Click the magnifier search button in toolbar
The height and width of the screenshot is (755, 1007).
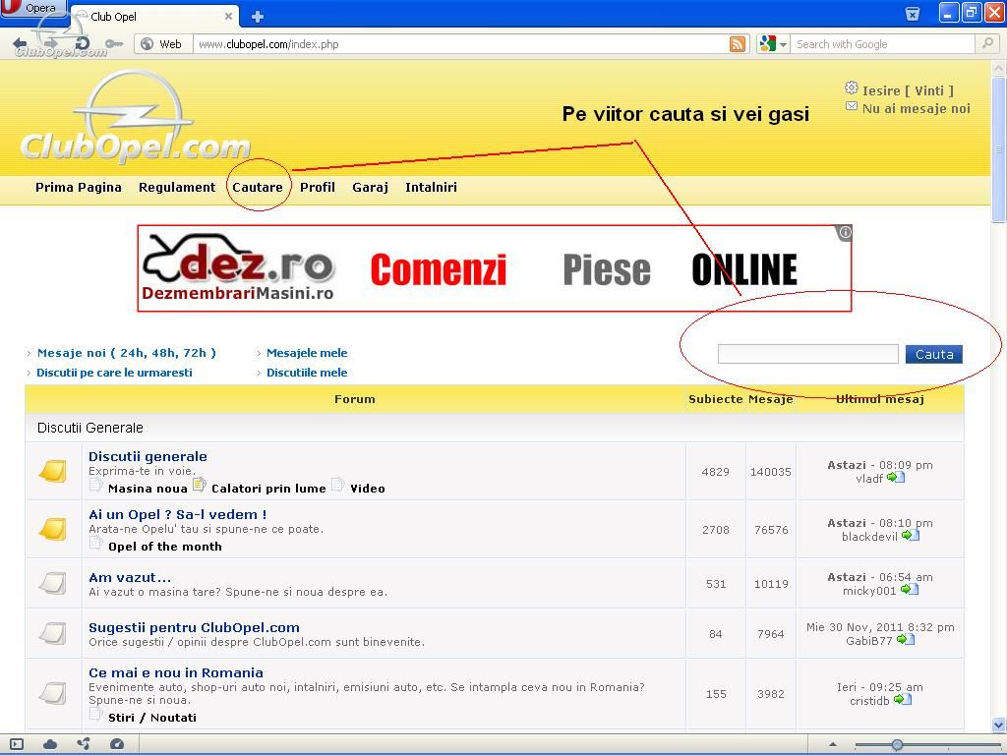985,43
